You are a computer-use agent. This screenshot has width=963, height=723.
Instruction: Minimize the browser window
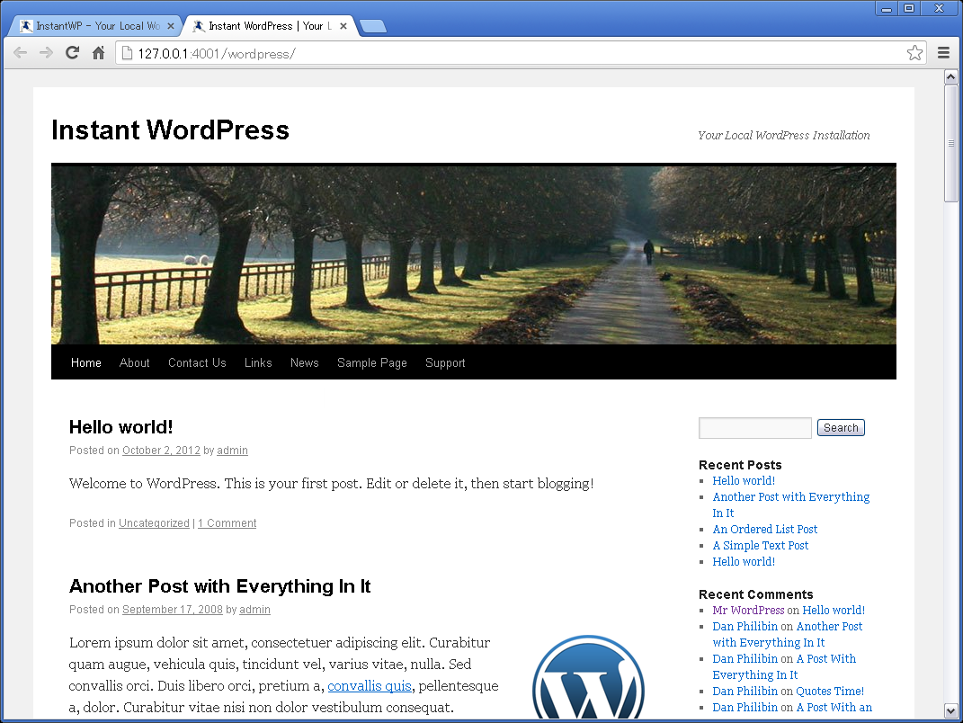[887, 9]
